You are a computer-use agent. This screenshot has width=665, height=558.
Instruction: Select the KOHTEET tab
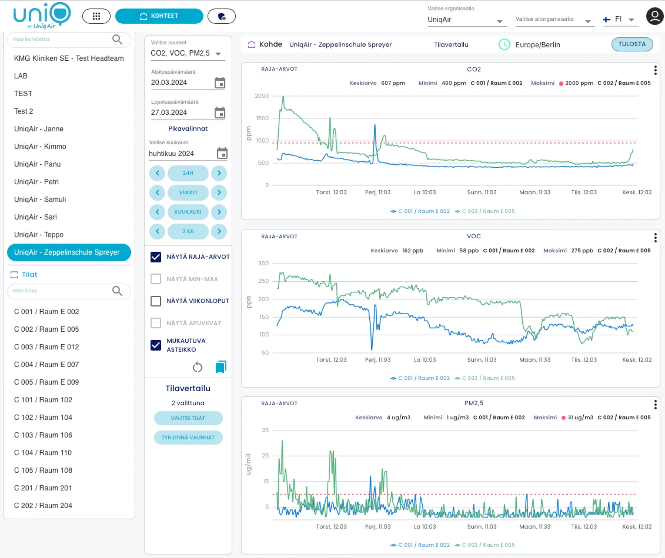[x=159, y=16]
